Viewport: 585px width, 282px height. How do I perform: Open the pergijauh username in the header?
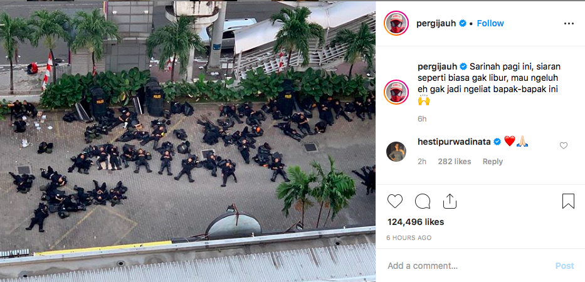coord(436,23)
